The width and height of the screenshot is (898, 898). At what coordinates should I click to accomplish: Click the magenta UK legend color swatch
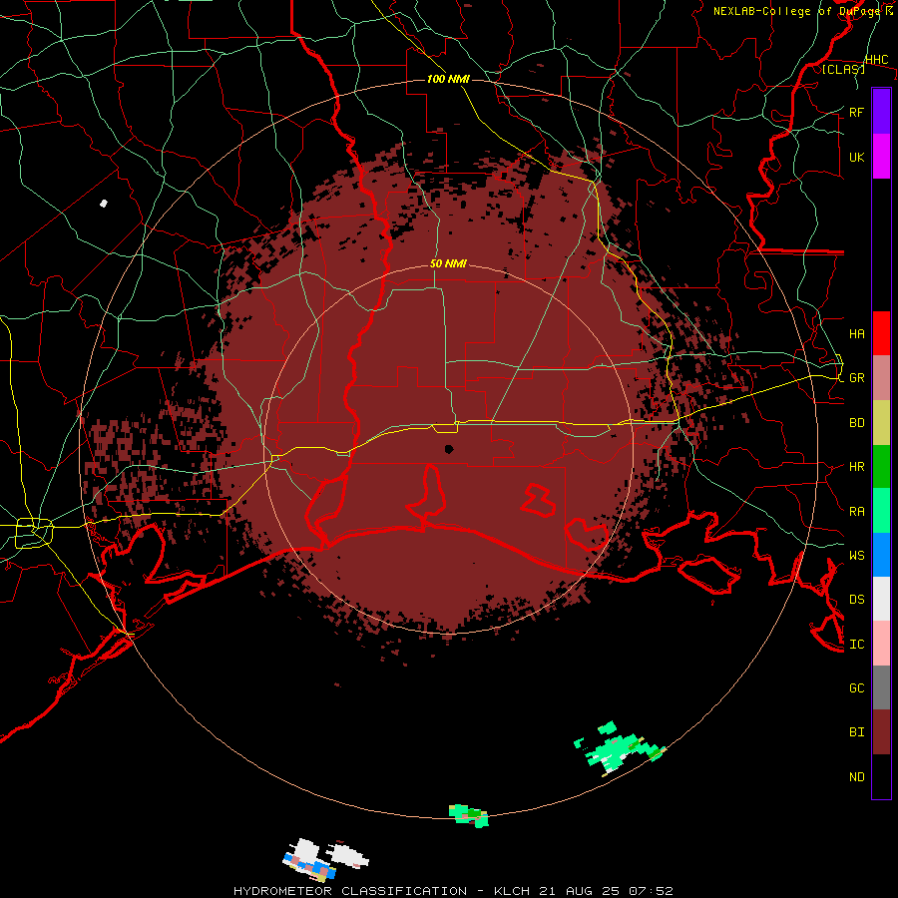tap(881, 157)
